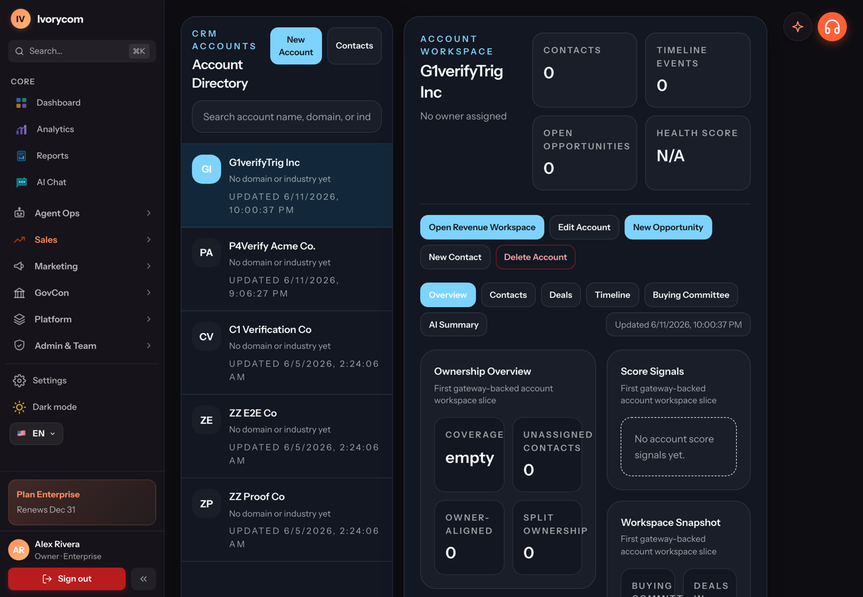Viewport: 863px width, 597px height.
Task: Expand the Sales section chevron
Action: pos(149,239)
